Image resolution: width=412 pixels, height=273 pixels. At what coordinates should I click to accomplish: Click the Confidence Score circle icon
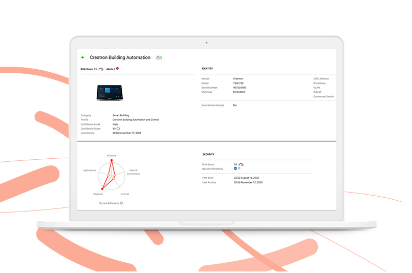[x=118, y=129]
